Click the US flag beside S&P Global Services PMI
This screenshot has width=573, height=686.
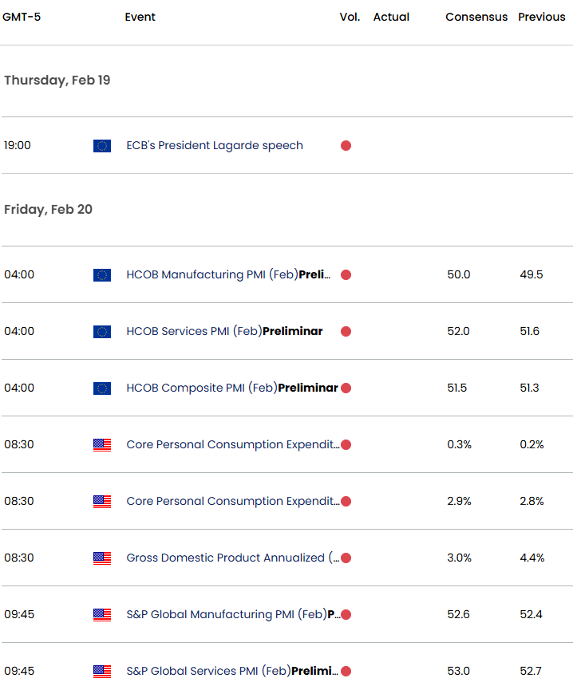(101, 672)
